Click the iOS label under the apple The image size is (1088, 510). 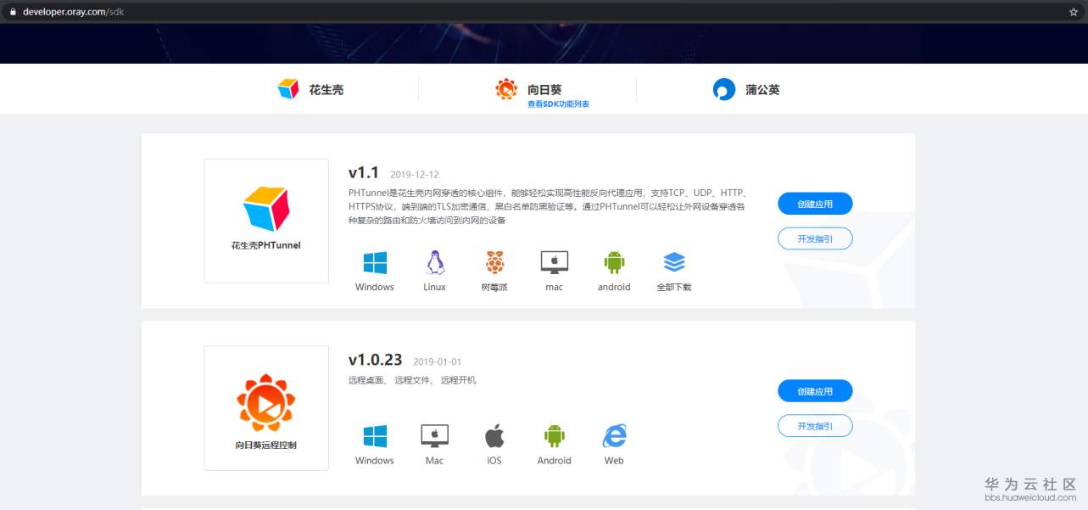coord(494,461)
